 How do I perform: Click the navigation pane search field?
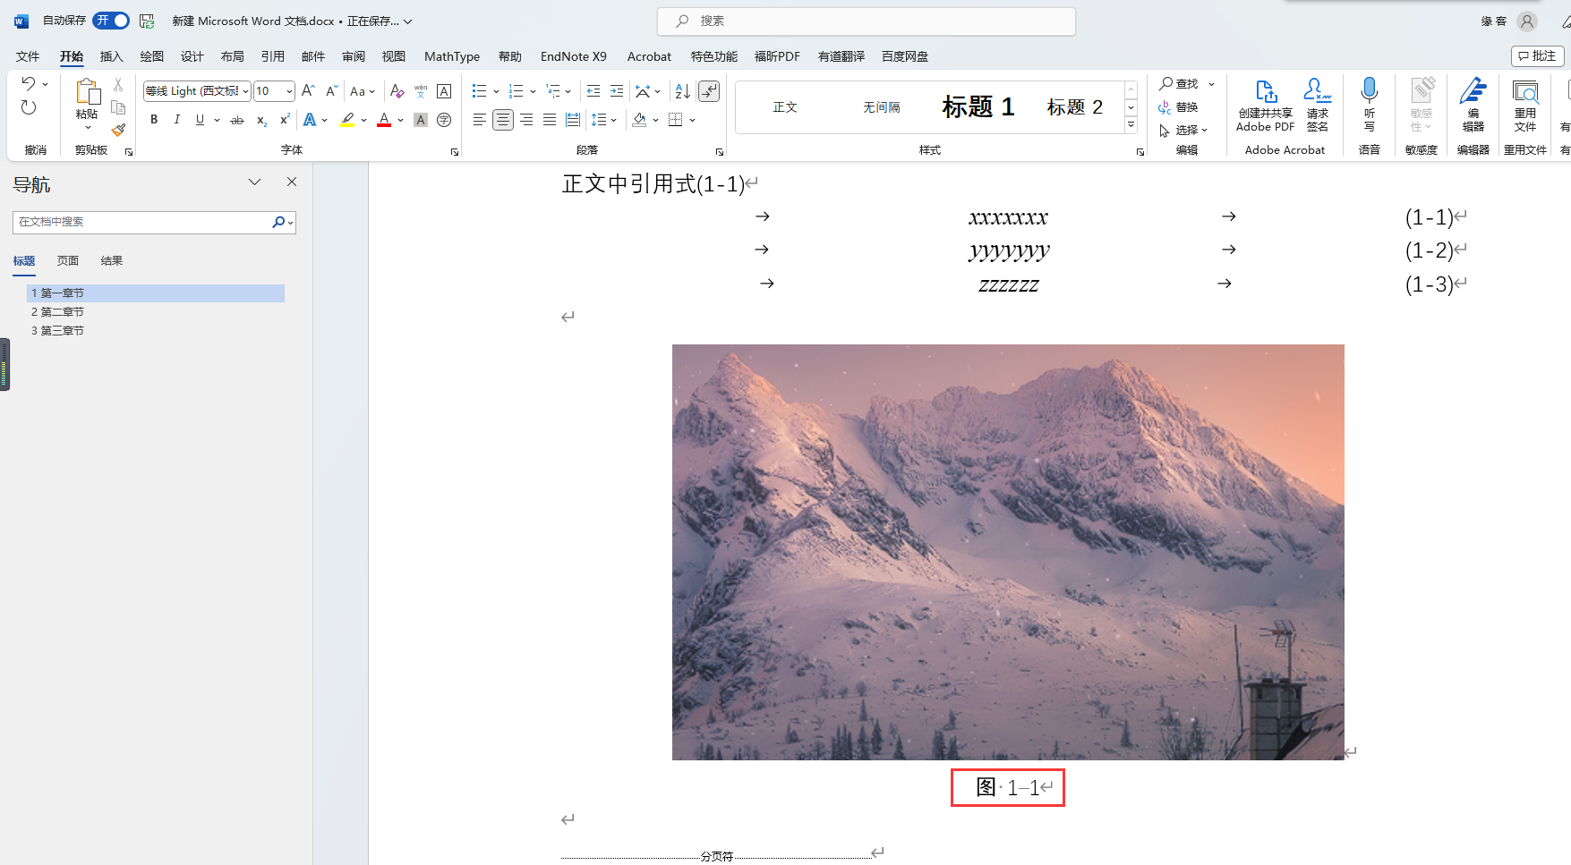[143, 222]
